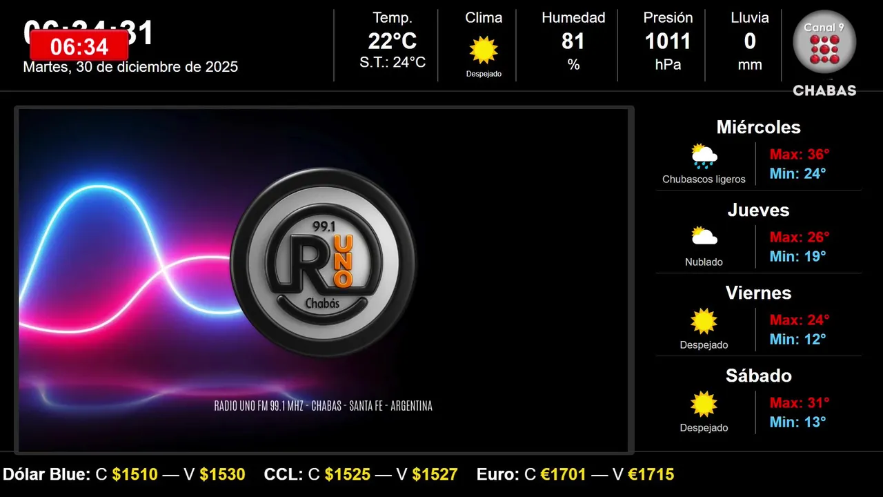Select the Miércoles forecast heading
This screenshot has height=497, width=883.
(759, 127)
